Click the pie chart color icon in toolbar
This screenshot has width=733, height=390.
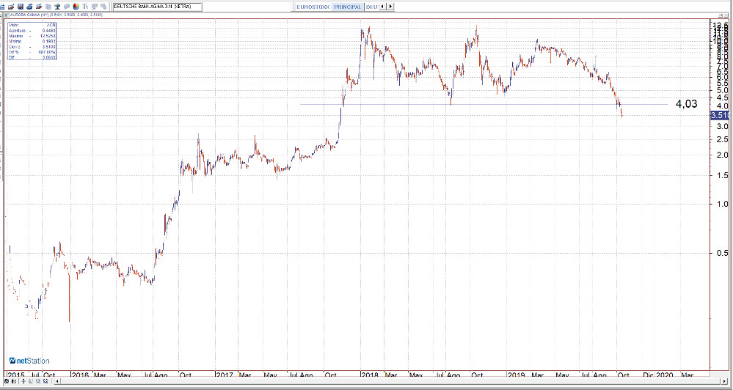click(76, 7)
